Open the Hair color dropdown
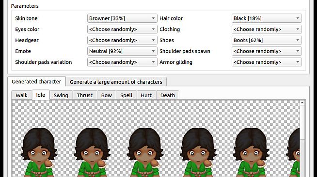317x177 pixels. 267,18
